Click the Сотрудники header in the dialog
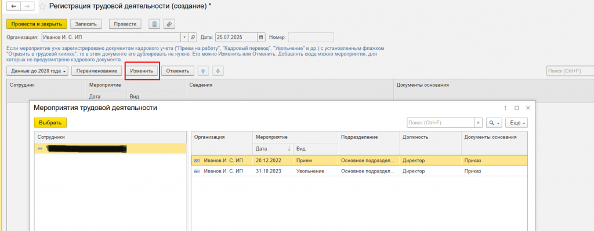Image resolution: width=594 pixels, height=231 pixels. [x=110, y=138]
